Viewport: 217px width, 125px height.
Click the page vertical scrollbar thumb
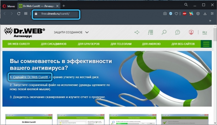tap(215, 34)
